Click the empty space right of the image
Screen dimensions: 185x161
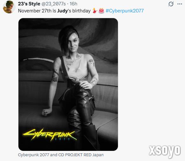coord(151,83)
